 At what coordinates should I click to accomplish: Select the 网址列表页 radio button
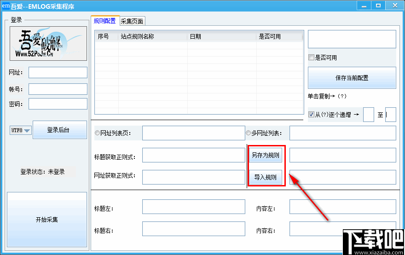click(98, 133)
